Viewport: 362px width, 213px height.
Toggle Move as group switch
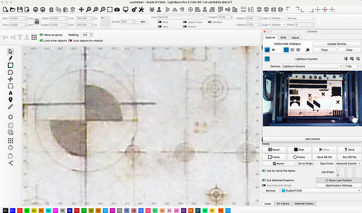[41, 35]
